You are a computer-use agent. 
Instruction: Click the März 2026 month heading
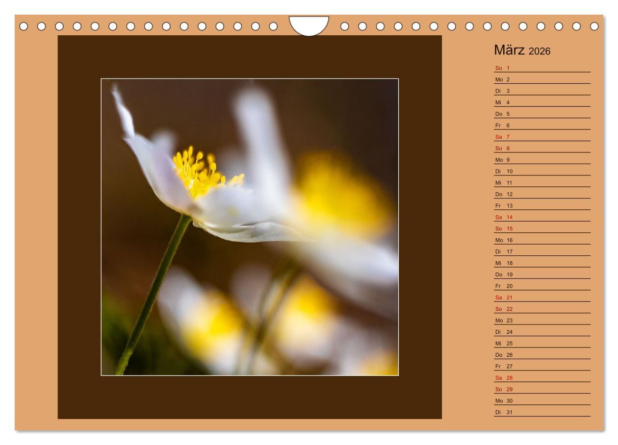(x=522, y=50)
